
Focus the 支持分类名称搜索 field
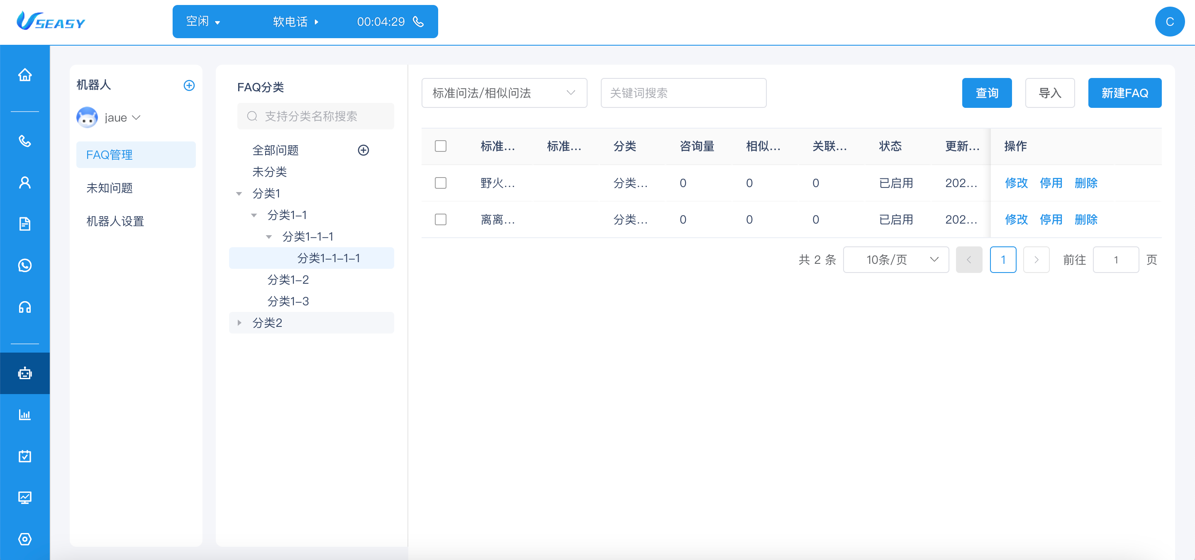click(315, 116)
